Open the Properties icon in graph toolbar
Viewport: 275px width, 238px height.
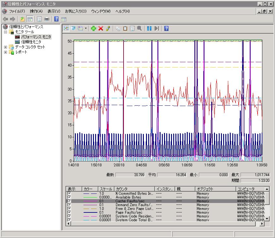132,28
